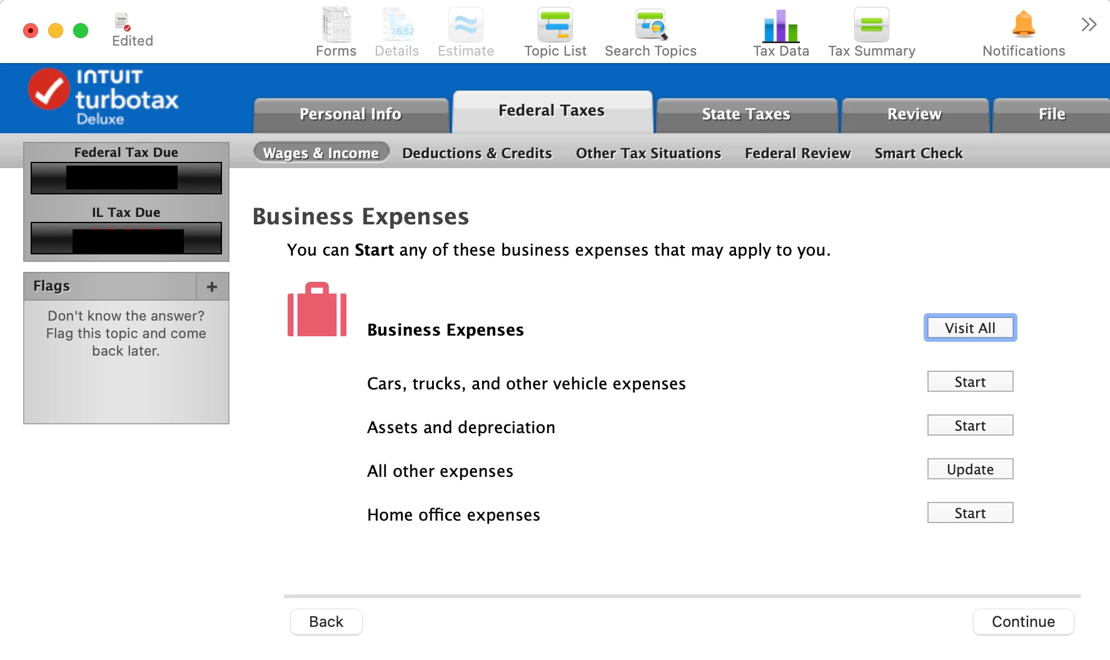Open the Federal Review subtab
1110x660 pixels.
coord(798,153)
